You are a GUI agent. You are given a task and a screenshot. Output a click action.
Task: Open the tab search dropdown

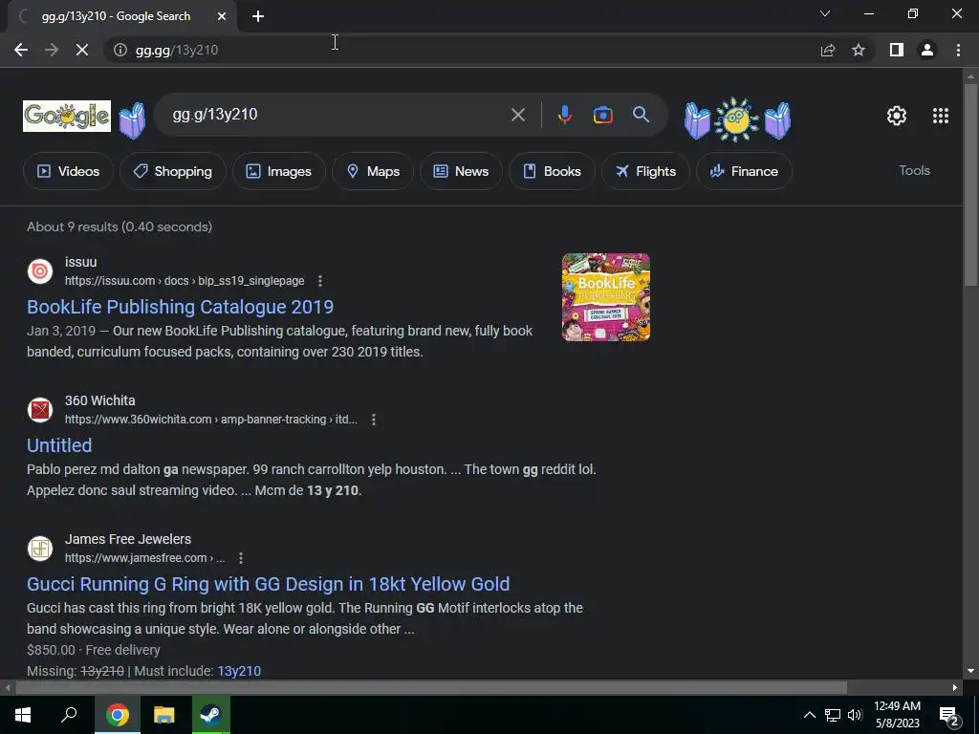[825, 13]
